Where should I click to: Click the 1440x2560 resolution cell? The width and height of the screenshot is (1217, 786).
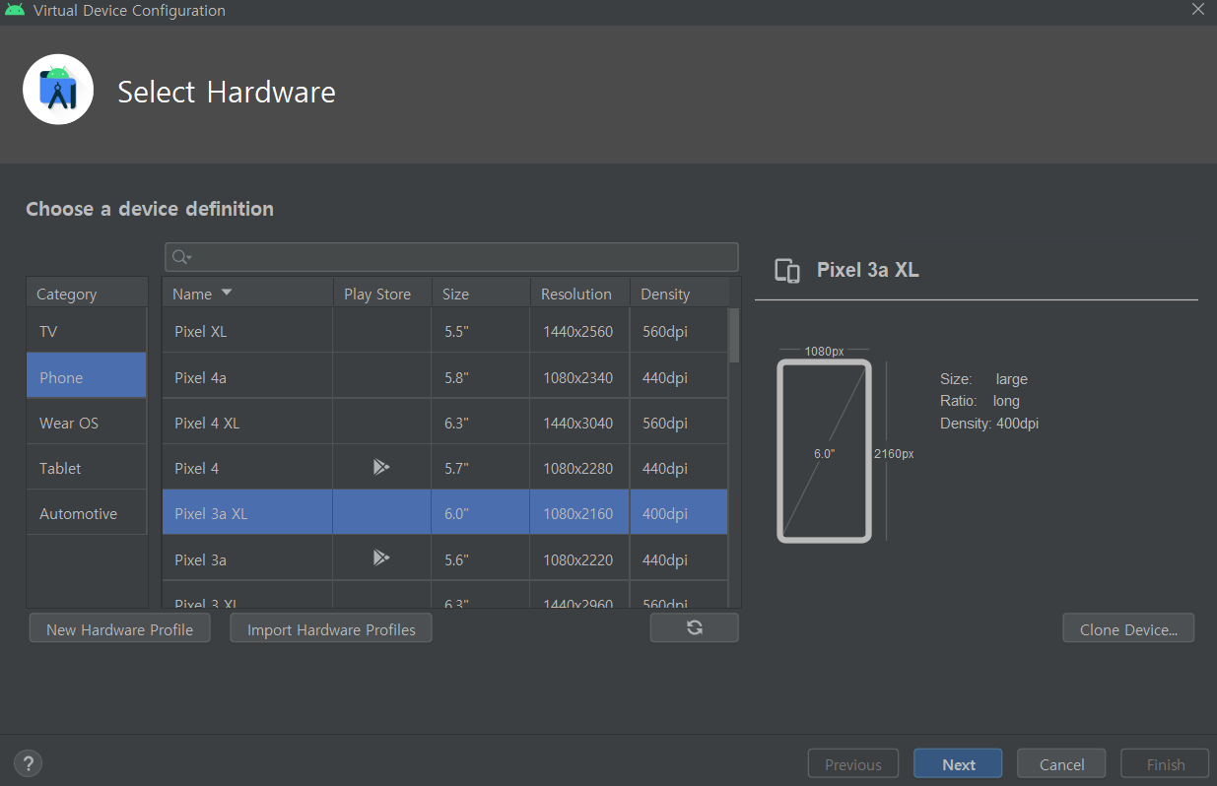point(578,331)
